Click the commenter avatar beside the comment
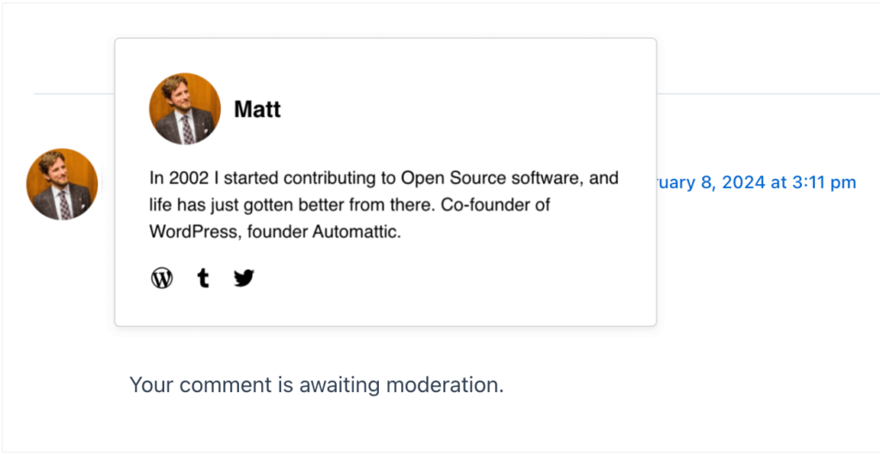Image resolution: width=880 pixels, height=454 pixels. pos(62,184)
